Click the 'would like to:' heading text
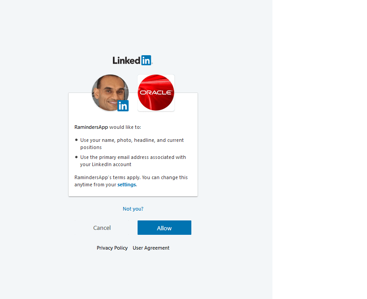 click(125, 127)
